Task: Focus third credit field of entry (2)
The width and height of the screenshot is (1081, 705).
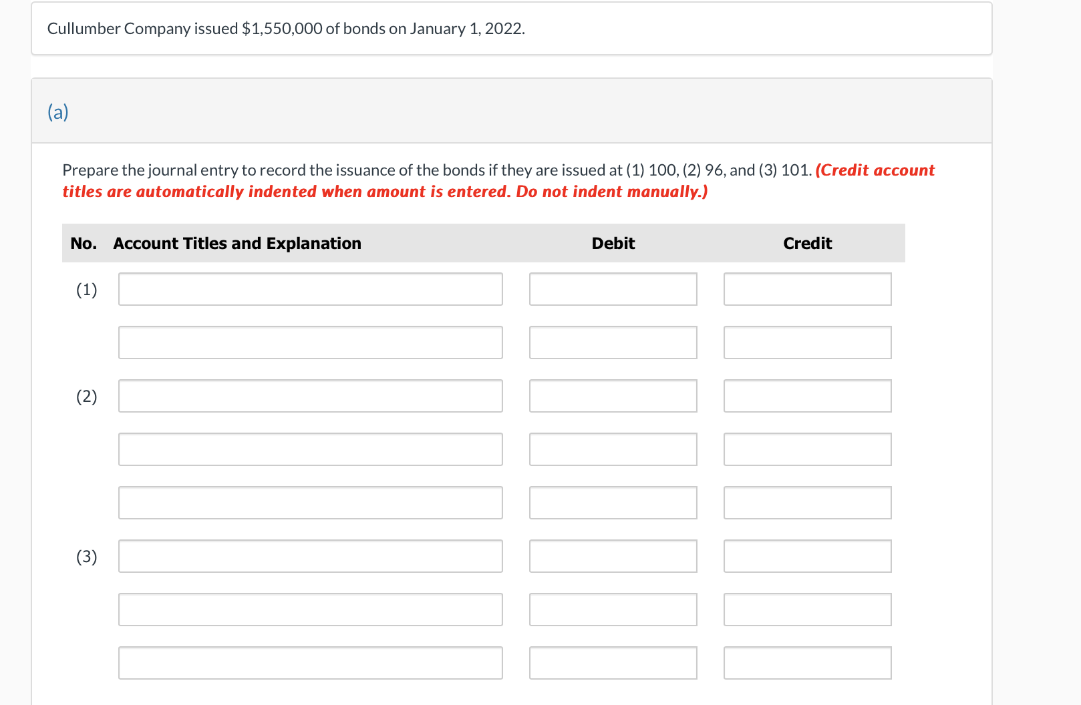Action: [808, 503]
